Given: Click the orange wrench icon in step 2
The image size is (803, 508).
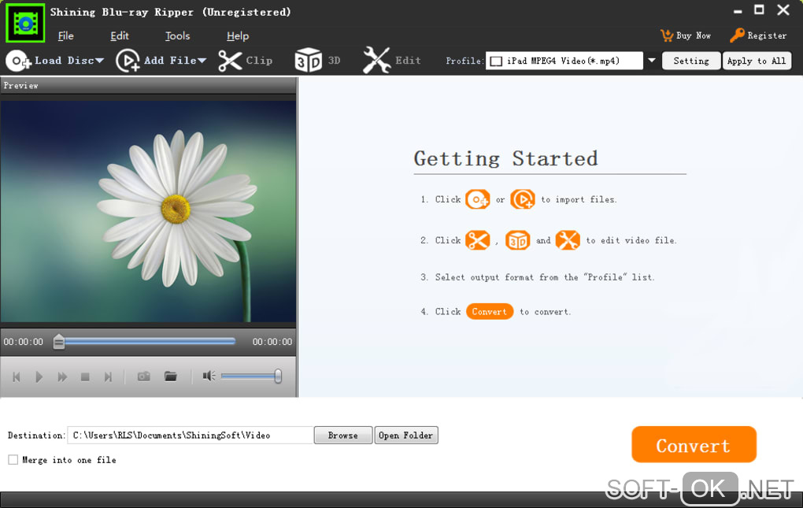Looking at the screenshot, I should tap(568, 240).
